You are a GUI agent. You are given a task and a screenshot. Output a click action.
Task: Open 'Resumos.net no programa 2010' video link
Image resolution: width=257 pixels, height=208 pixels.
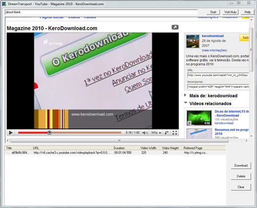pyautogui.click(x=232, y=131)
